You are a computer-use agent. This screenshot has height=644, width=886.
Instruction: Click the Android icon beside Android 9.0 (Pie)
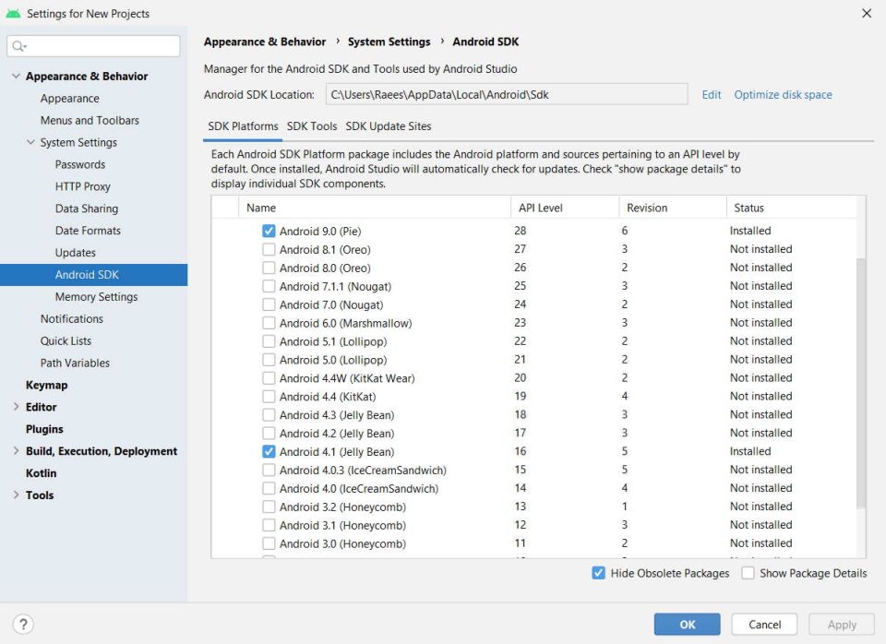[x=269, y=231]
